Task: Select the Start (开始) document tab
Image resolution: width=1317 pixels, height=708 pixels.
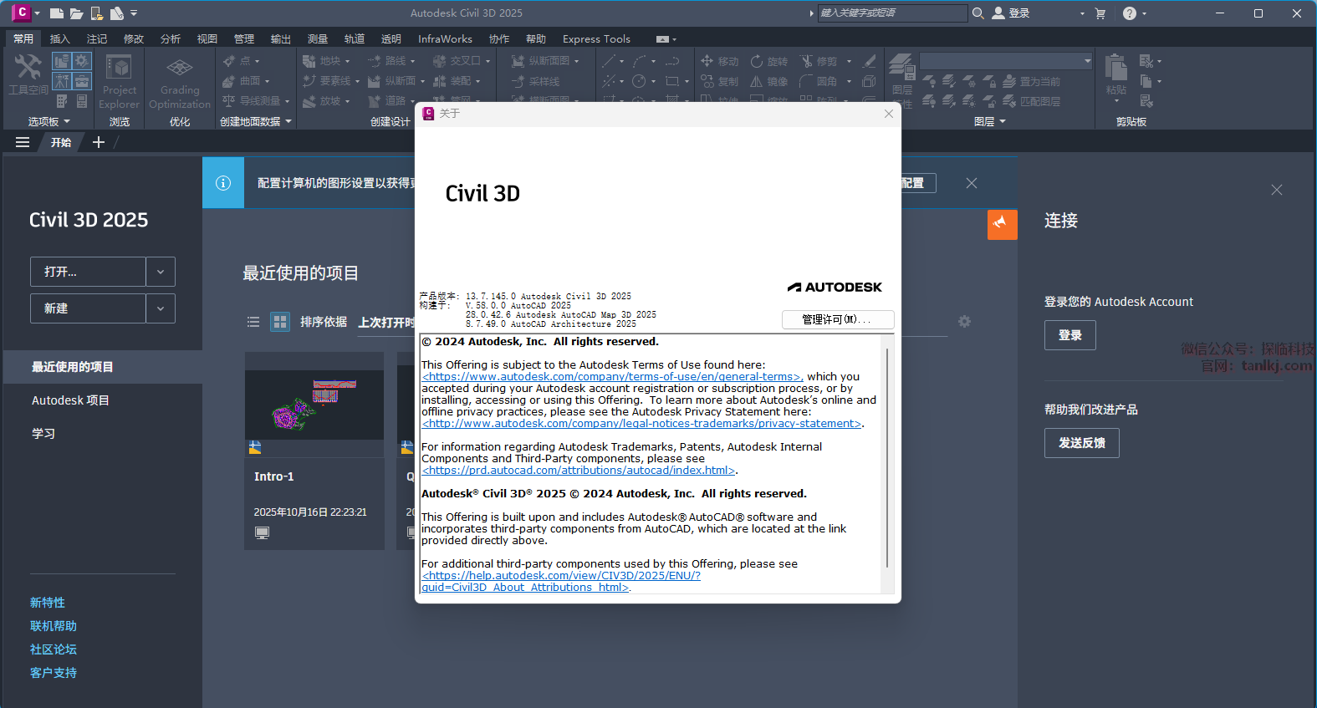Action: [x=61, y=143]
